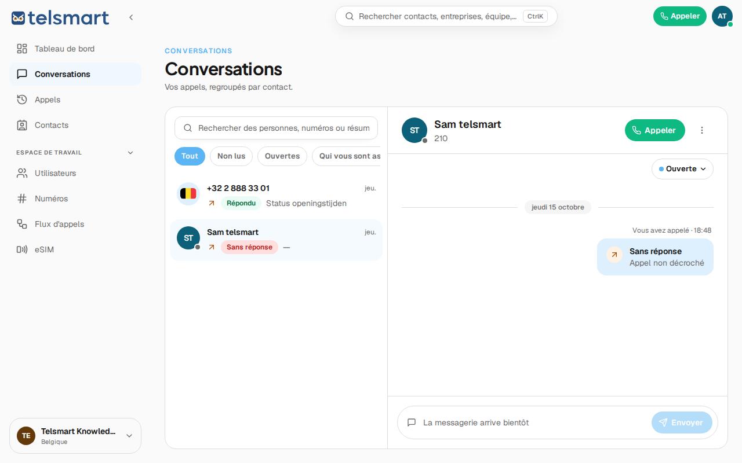The height and width of the screenshot is (463, 742).
Task: Select the Ouvertes filter
Action: pos(282,156)
